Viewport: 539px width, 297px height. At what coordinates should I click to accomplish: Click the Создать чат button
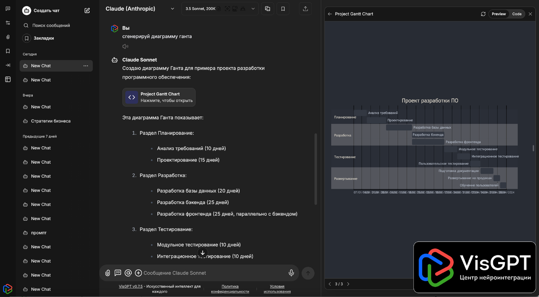[46, 11]
